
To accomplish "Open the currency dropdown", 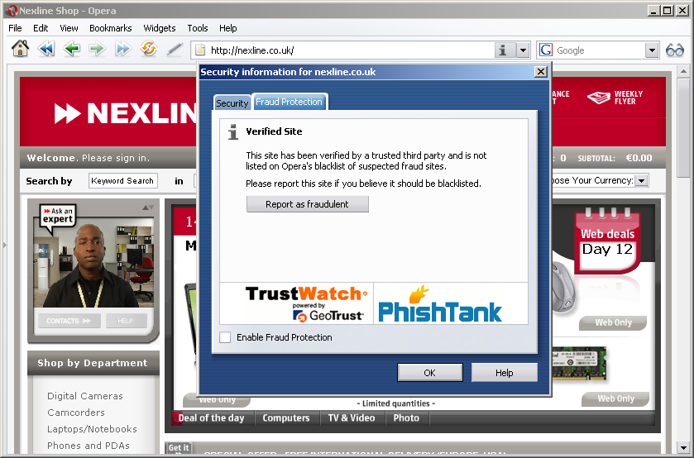I will tap(642, 180).
